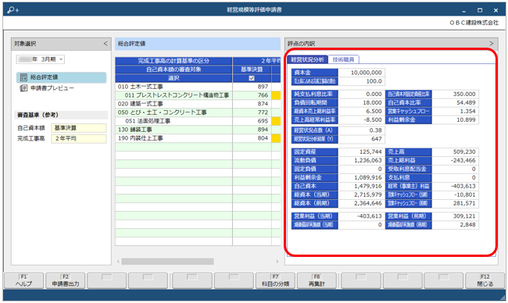Image resolution: width=508 pixels, height=303 pixels.
Task: Click the 完成工事高 2年平均 field
Action: pos(79,138)
